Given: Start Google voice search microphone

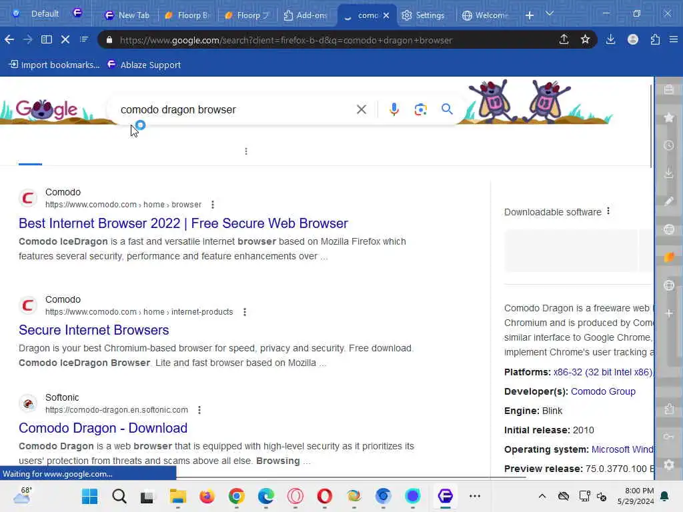Looking at the screenshot, I should (394, 109).
